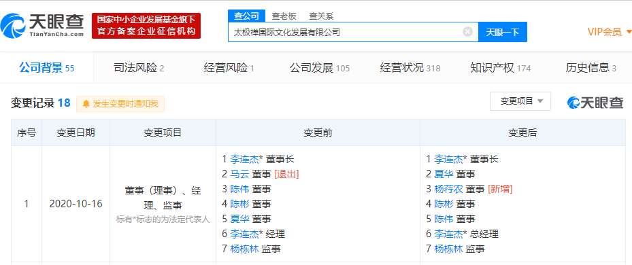This screenshot has width=632, height=265.
Task: Click the 天眼一下 search button
Action: click(503, 32)
